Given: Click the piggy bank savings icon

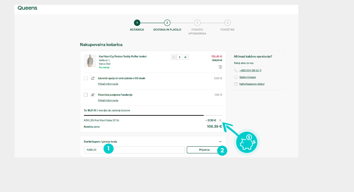Looking at the screenshot, I should (x=247, y=142).
